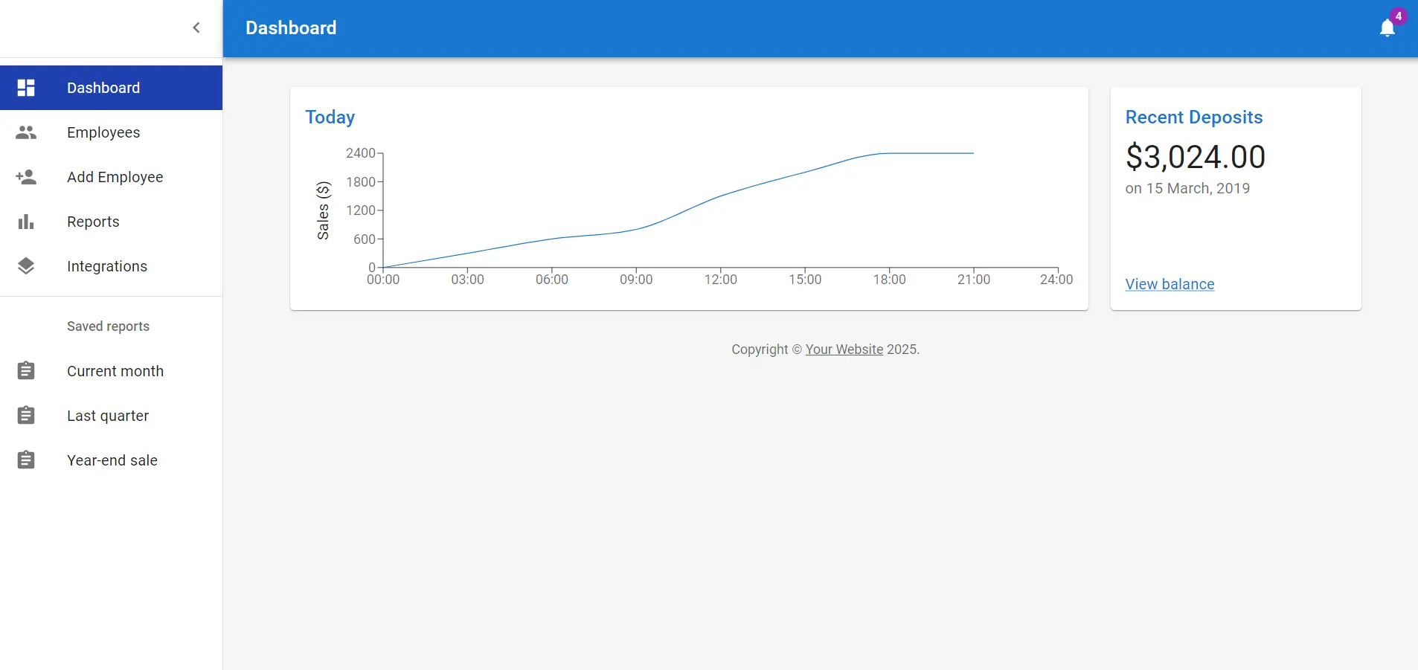
Task: Click the notification badge showing 4
Action: (x=1398, y=16)
